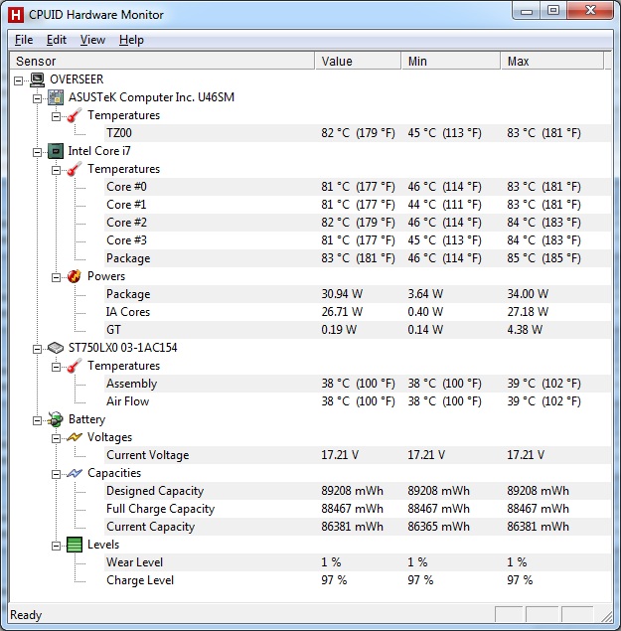Click the 86365 mWh minimum capacity value
Image resolution: width=621 pixels, height=631 pixels.
(438, 527)
